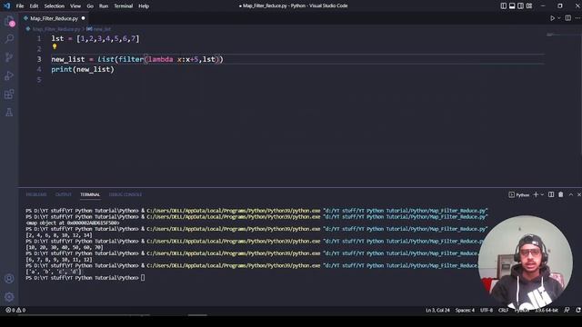Open editor More Actions ellipsis
Screen dimensions: 582x327
pyautogui.click(x=577, y=18)
